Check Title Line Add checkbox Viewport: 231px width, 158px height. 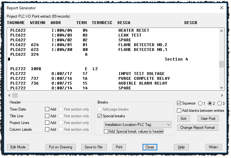[x=47, y=116]
